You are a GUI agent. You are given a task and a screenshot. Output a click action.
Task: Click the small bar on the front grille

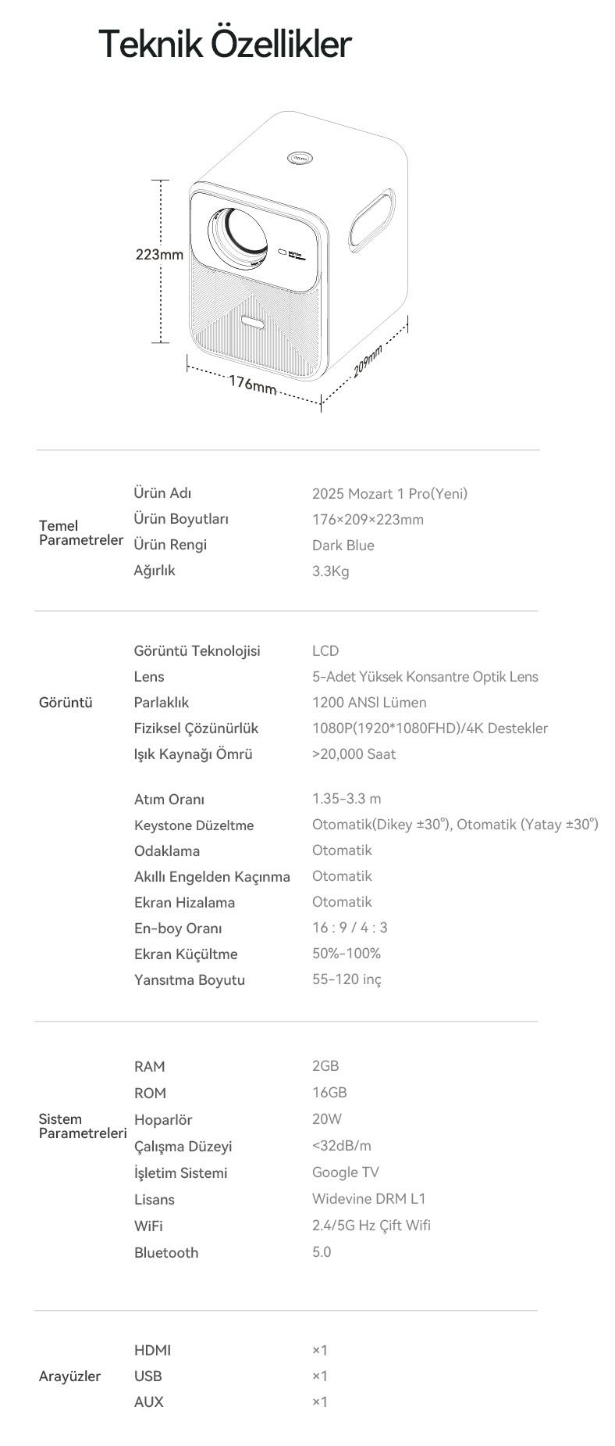tap(253, 321)
